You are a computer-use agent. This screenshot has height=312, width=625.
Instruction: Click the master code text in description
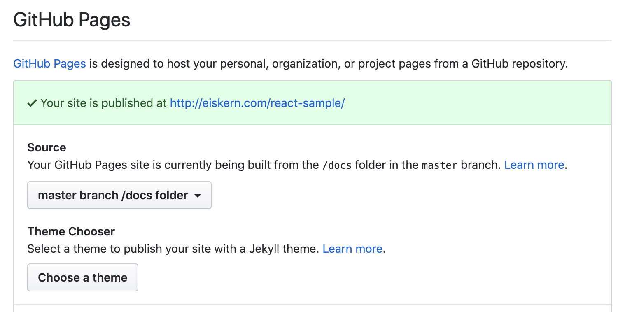pyautogui.click(x=440, y=165)
